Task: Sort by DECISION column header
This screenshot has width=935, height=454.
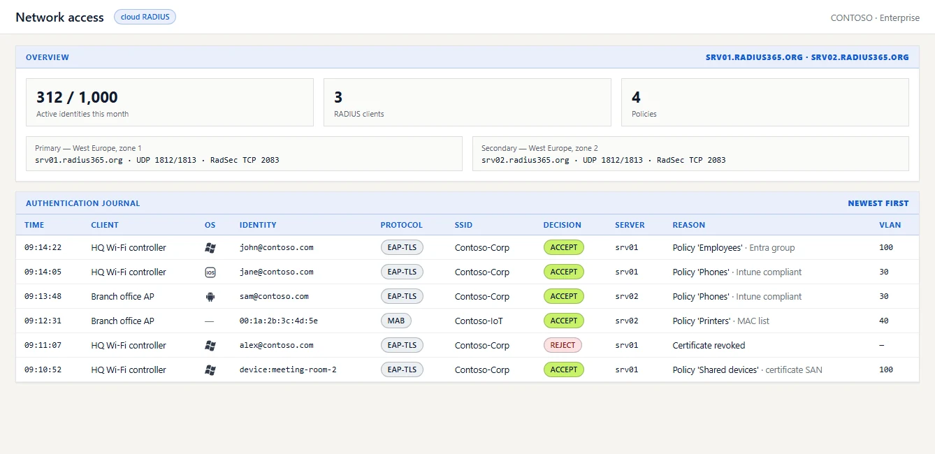Action: coord(563,225)
